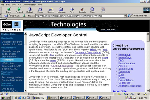Open the View menu
Image resolution: width=150 pixels, height=100 pixels.
14,5
